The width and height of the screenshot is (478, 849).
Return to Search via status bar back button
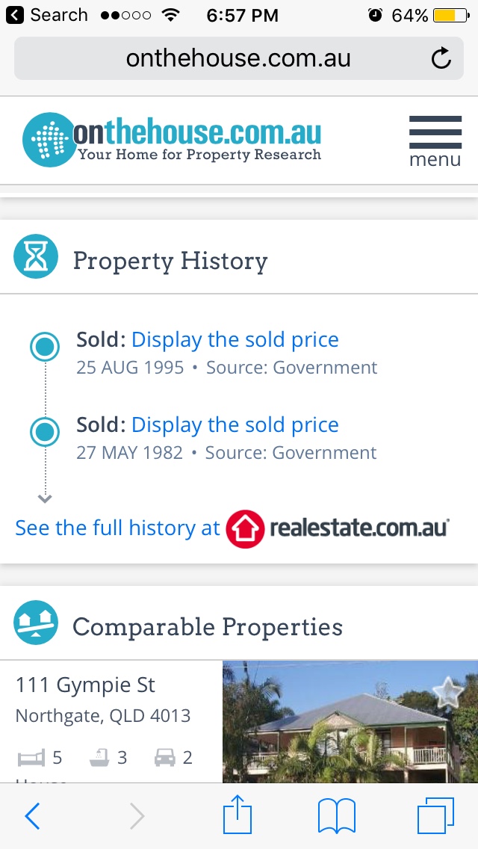click(x=47, y=15)
